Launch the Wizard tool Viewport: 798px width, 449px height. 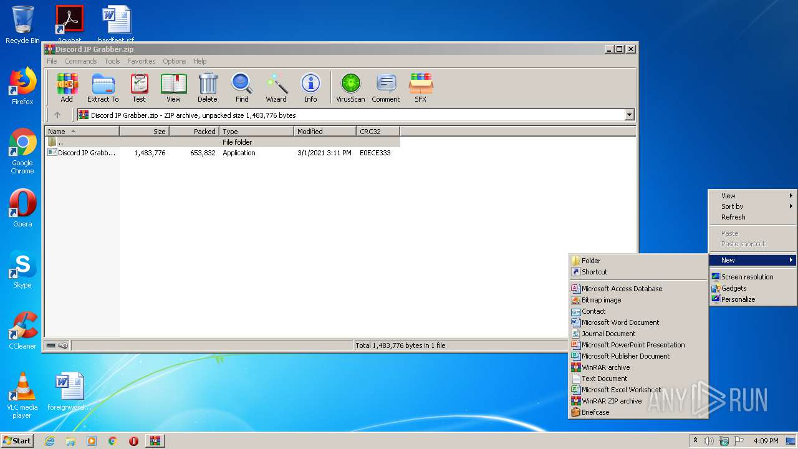276,87
